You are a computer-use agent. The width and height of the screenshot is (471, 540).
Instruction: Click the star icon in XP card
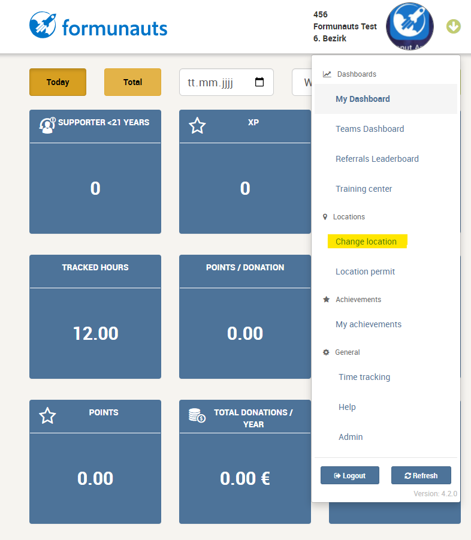click(197, 126)
